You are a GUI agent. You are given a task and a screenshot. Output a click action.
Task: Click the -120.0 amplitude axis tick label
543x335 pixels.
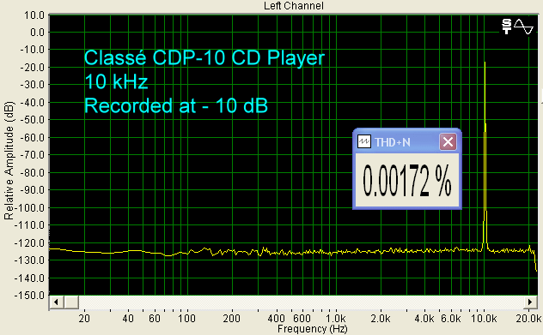29,243
